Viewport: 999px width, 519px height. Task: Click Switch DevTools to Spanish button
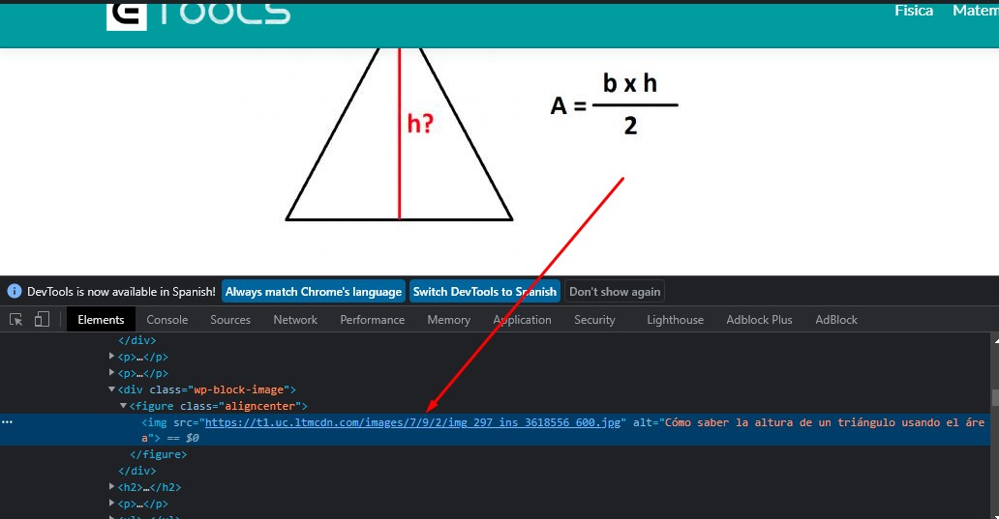pos(485,292)
